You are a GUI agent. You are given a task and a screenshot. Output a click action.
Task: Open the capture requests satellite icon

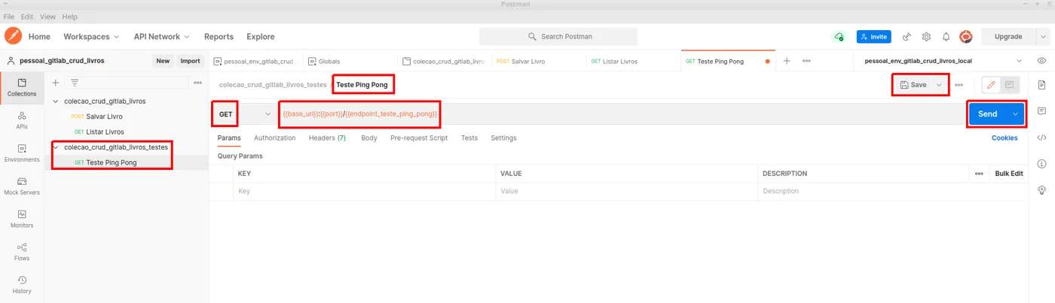point(907,36)
